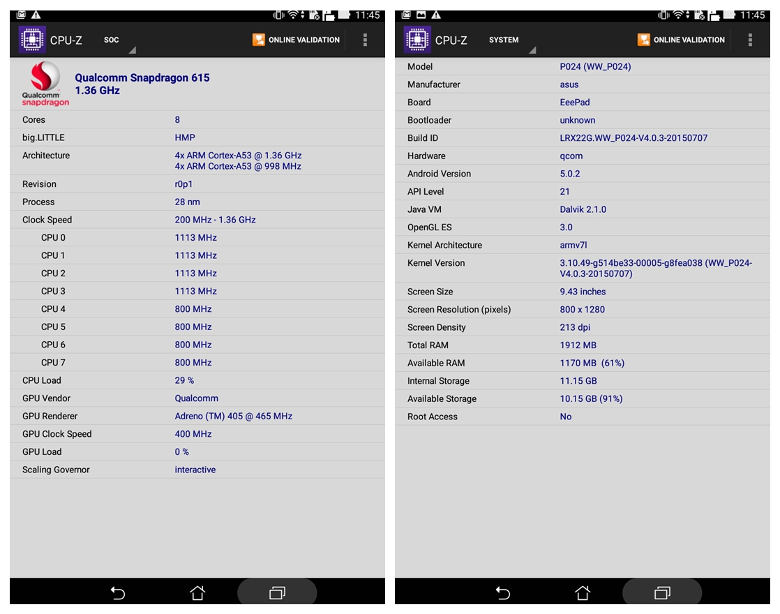Select Bootloader value 'unknown'
780x614 pixels.
(x=577, y=120)
